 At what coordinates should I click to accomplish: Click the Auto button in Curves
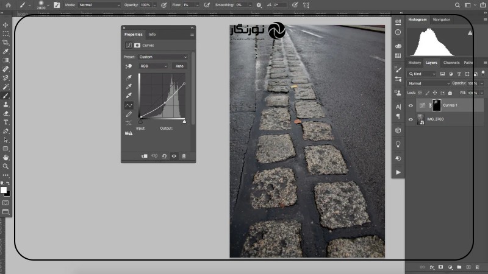pyautogui.click(x=179, y=66)
